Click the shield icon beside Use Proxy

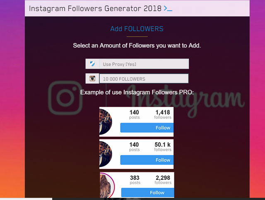tap(92, 64)
